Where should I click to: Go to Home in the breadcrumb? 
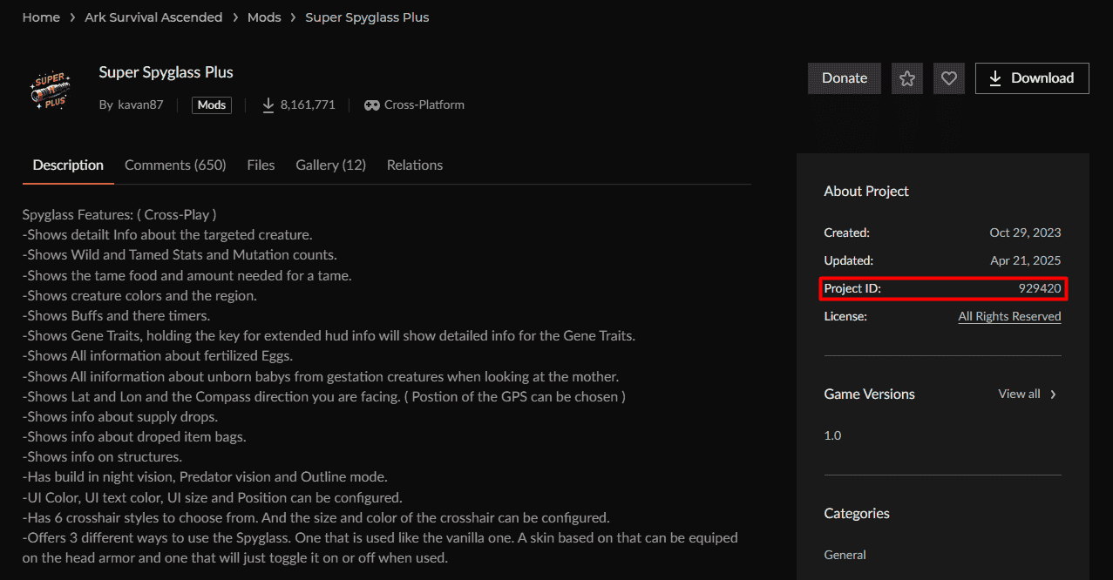(x=41, y=17)
